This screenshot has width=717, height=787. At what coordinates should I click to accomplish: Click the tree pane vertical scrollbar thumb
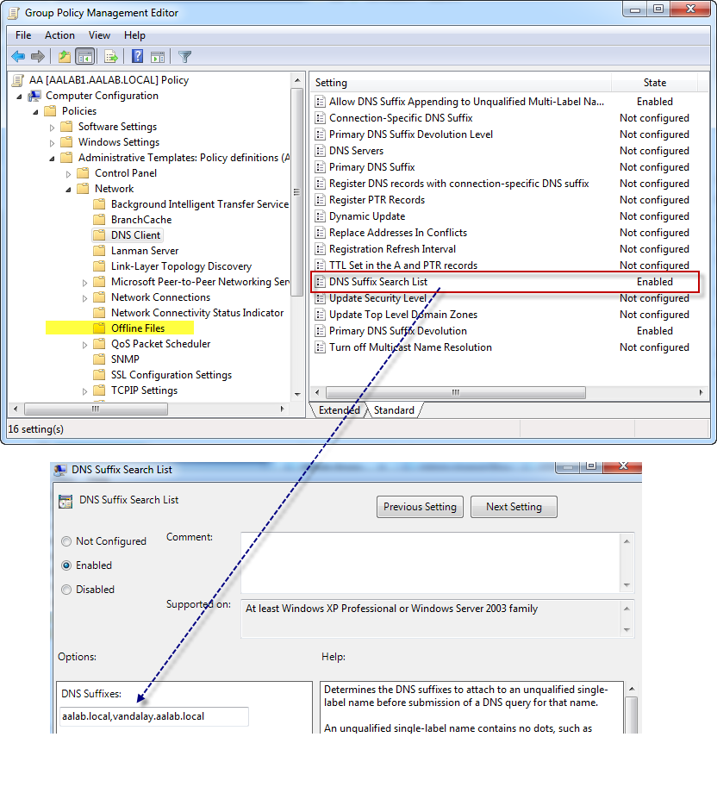point(296,191)
